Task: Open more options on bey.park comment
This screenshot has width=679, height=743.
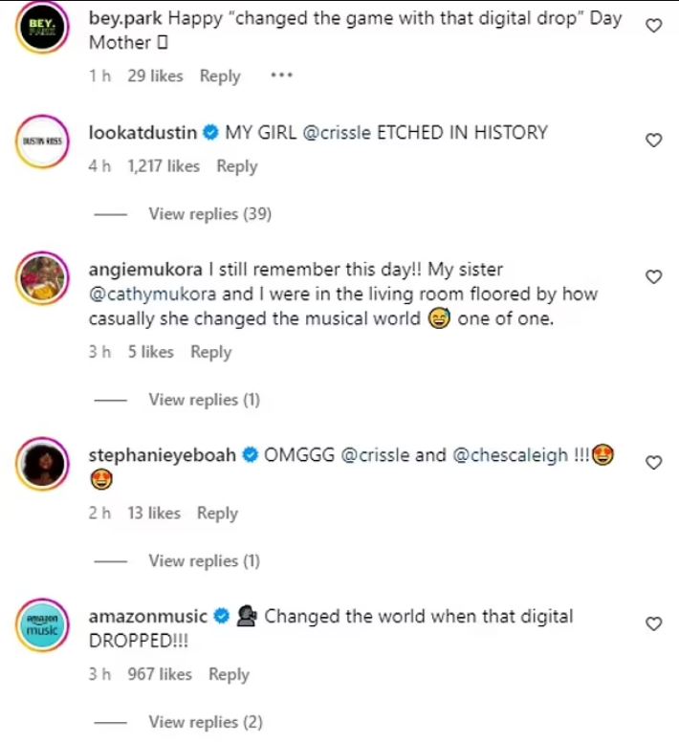Action: coord(281,76)
